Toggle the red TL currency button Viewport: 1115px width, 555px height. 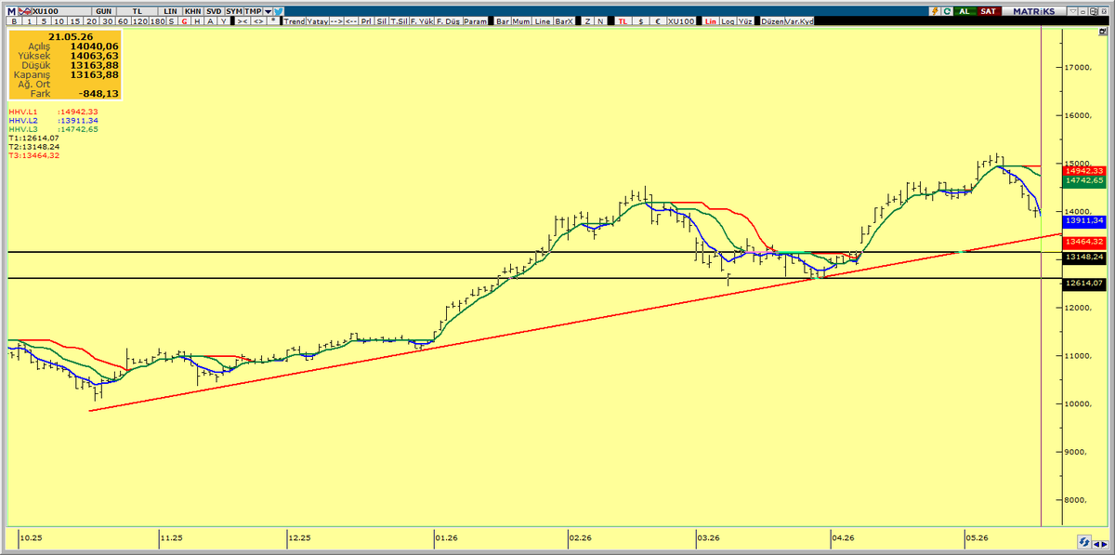click(623, 21)
